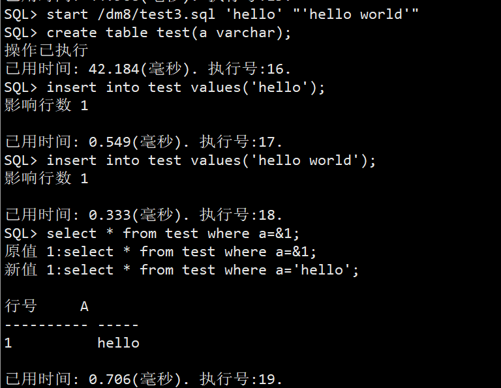Viewport: 501px width, 388px height.
Task: Click the SQL> select statement with a=&1
Action: pos(173,233)
